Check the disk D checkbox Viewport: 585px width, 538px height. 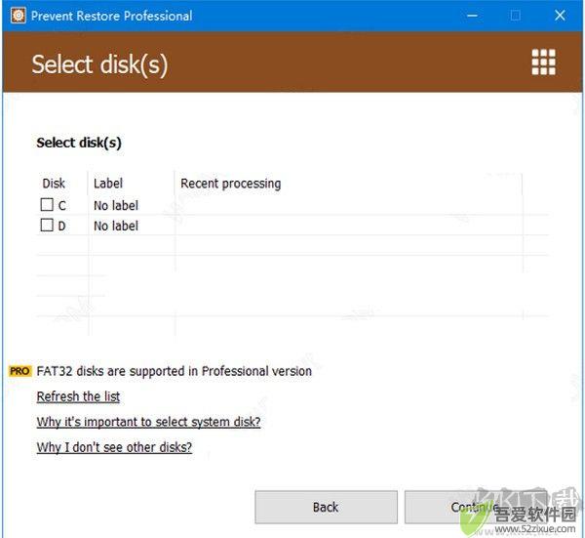coord(47,225)
